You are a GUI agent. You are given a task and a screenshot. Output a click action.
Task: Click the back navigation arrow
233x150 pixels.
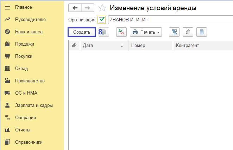click(x=75, y=8)
